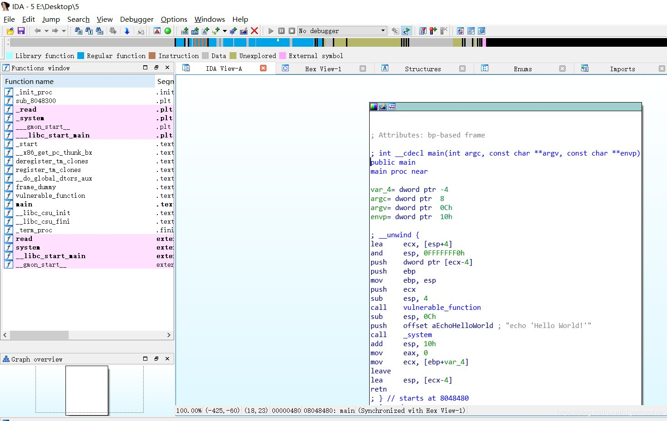This screenshot has width=667, height=421.
Task: Click the open file folder icon
Action: tap(10, 31)
